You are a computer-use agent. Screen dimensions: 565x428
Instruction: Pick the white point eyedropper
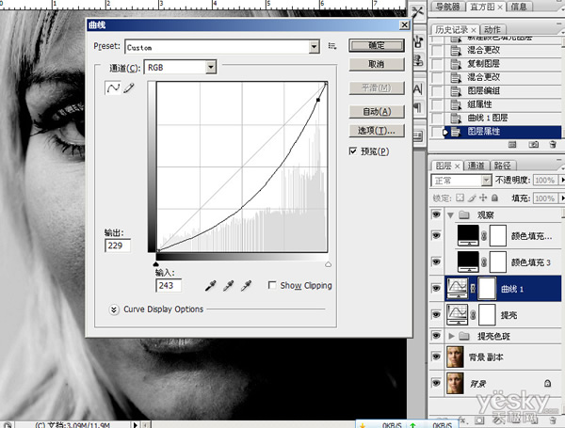(x=246, y=286)
